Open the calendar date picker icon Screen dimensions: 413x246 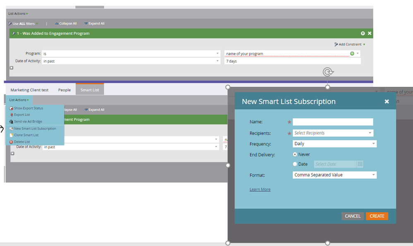coord(360,164)
